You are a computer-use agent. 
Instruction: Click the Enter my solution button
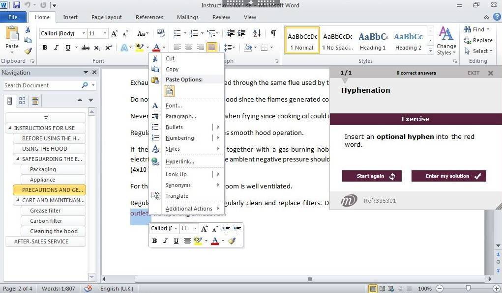(x=448, y=176)
